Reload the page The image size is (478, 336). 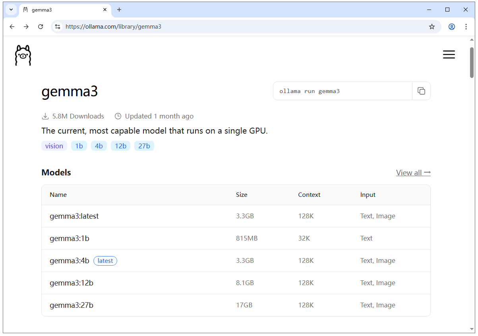(41, 27)
